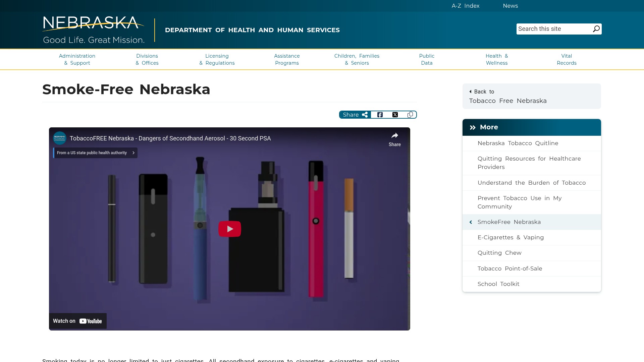Expand US state public health authority info
Screen dimensions: 644x362
pyautogui.click(x=95, y=153)
